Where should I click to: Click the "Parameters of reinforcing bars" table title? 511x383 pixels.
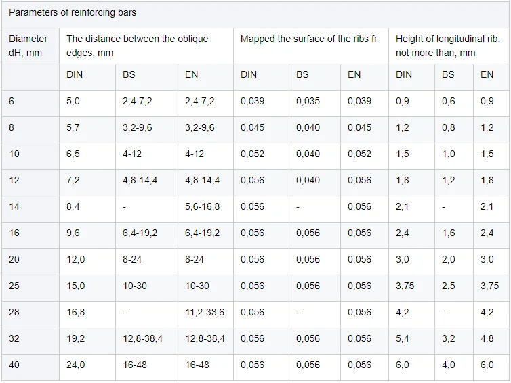pos(73,13)
